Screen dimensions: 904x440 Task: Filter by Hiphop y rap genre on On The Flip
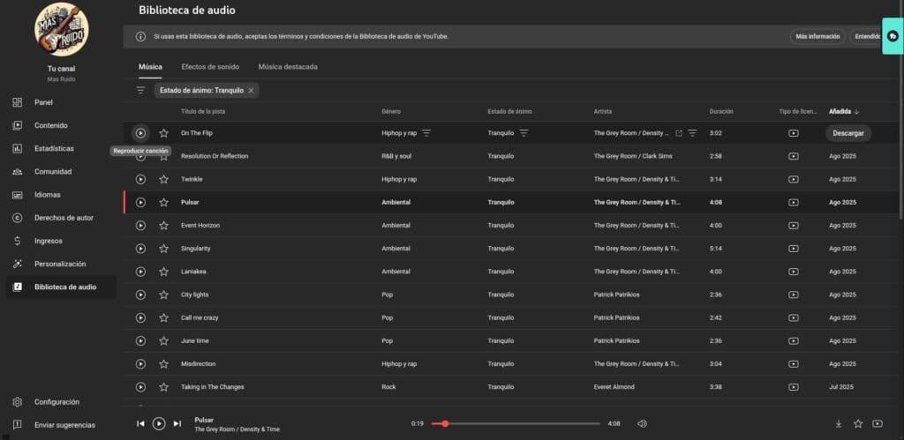(x=426, y=133)
